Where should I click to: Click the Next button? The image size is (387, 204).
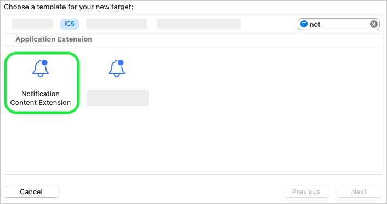359,191
